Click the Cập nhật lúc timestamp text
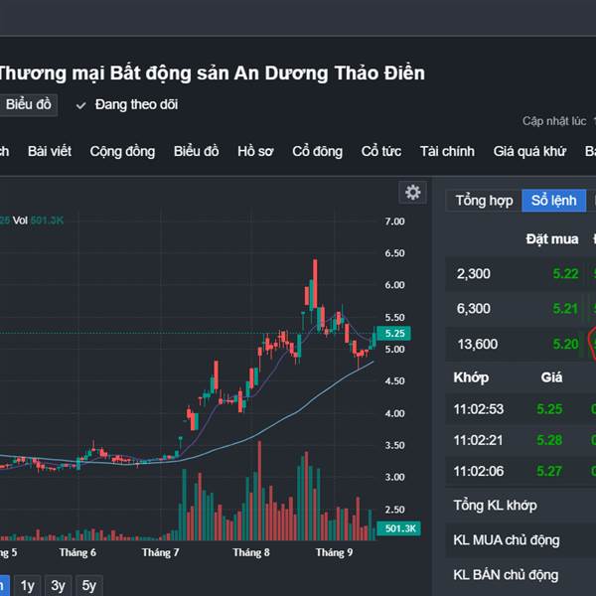This screenshot has height=596, width=596. tap(554, 121)
